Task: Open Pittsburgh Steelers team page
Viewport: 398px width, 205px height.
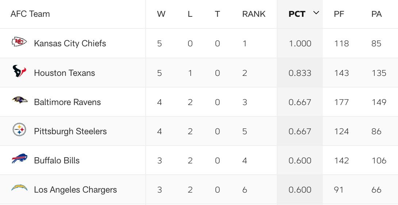Action: tap(70, 131)
